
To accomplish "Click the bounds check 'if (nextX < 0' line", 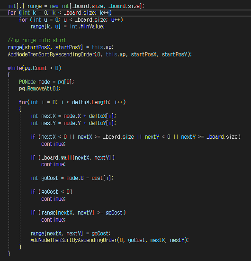I will [136, 137].
